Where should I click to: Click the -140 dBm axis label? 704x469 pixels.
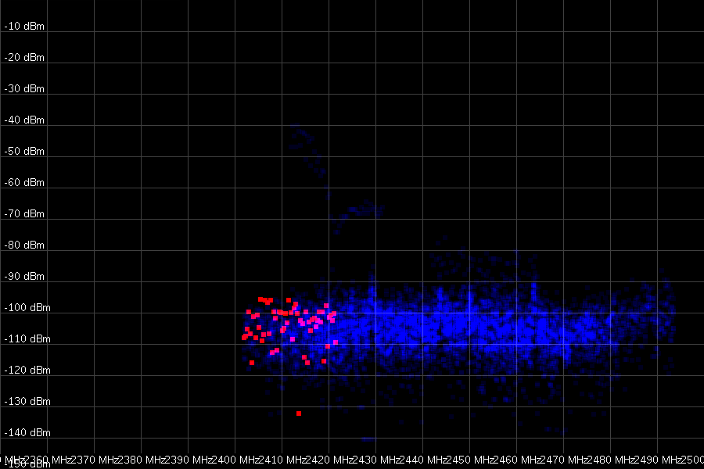coord(27,433)
